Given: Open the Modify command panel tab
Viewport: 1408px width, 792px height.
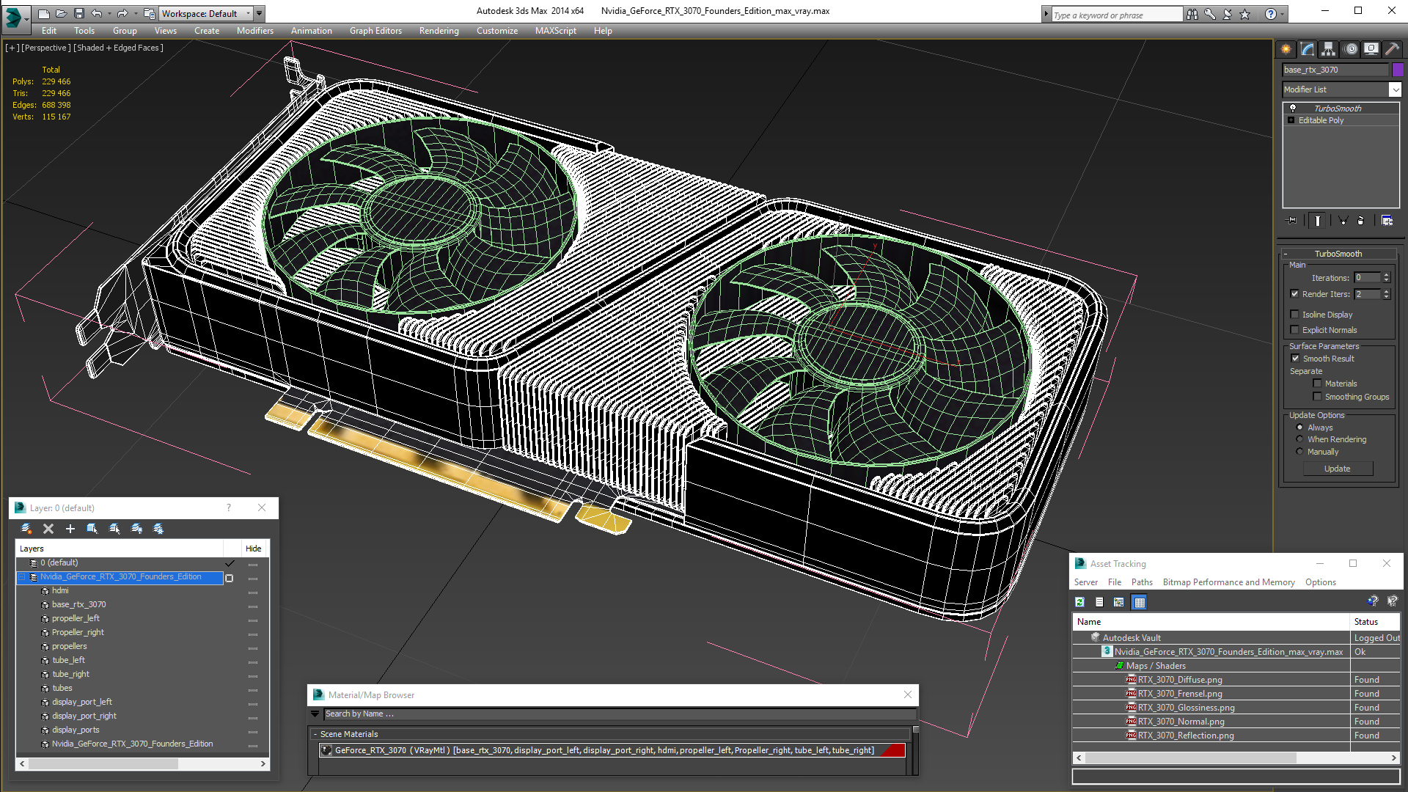Looking at the screenshot, I should click(1308, 49).
